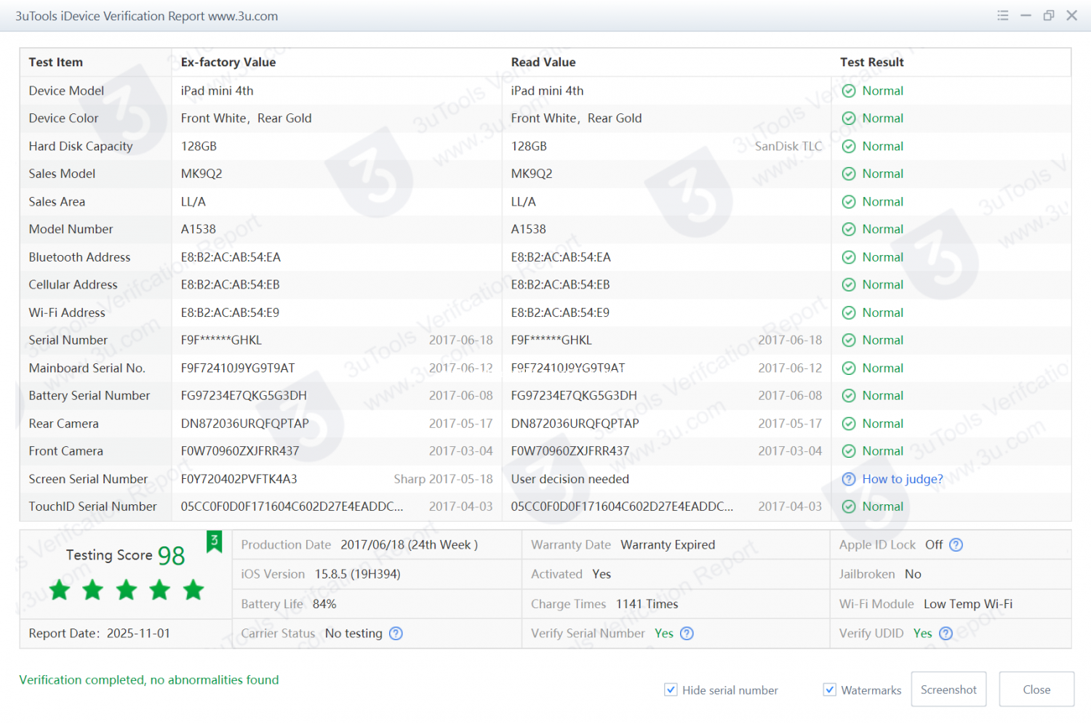Click the Test Item column header
Screen dimensions: 1091x723
(x=56, y=62)
